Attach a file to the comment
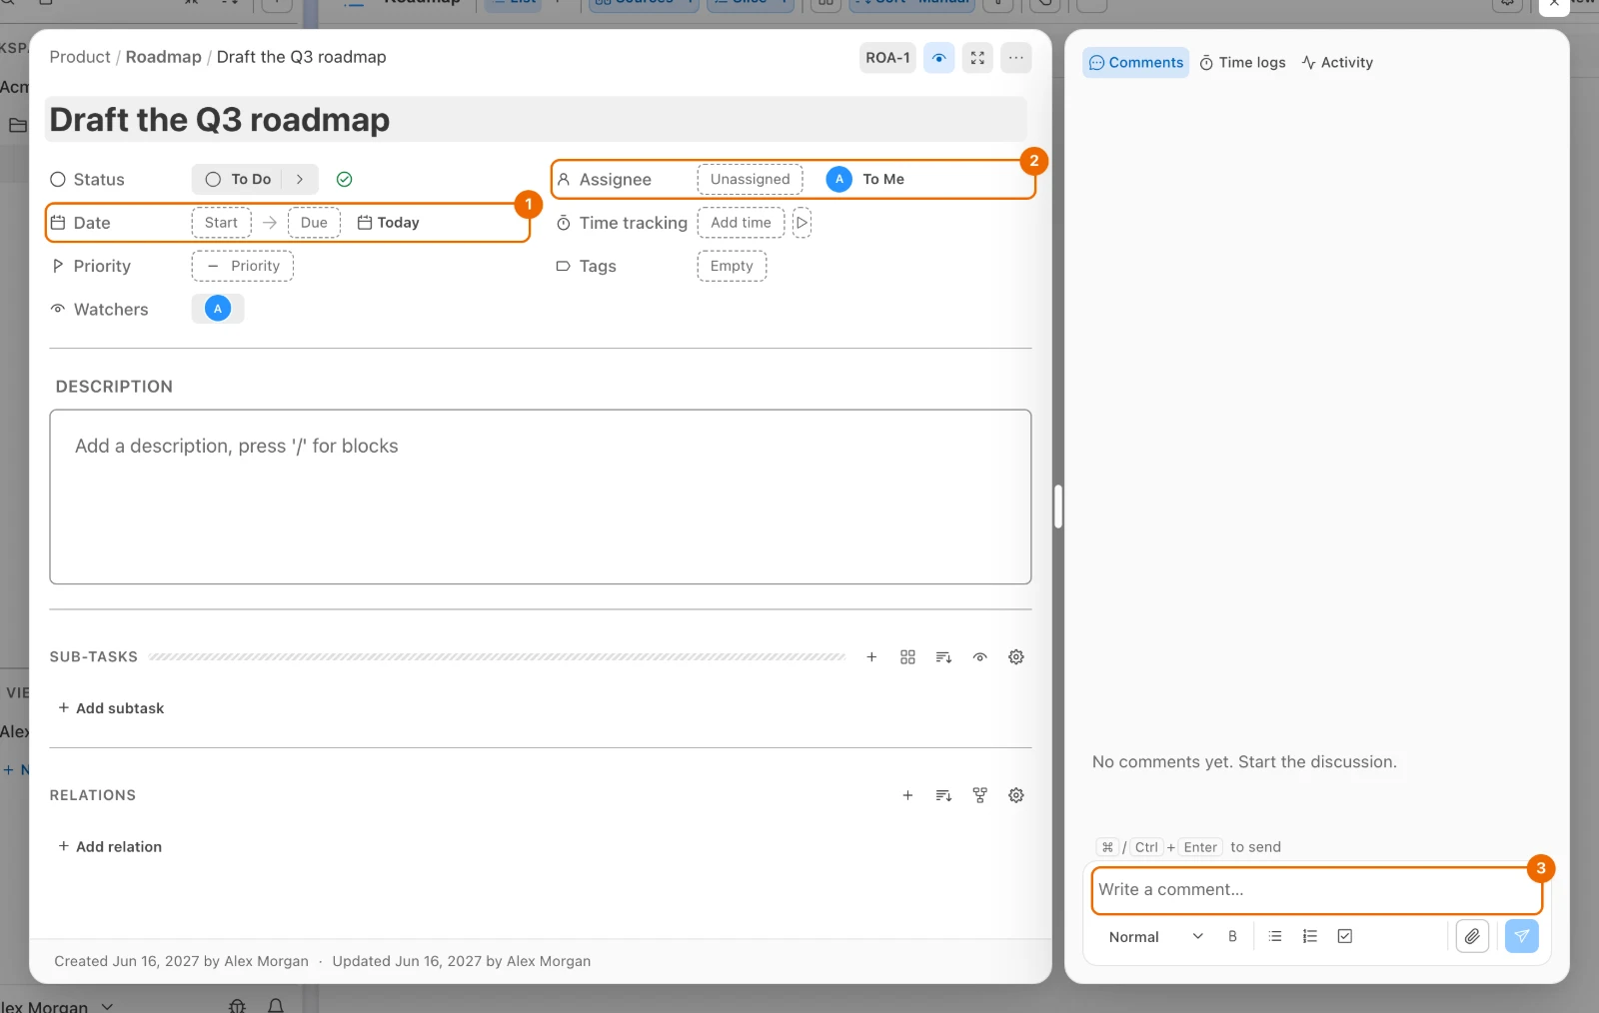The width and height of the screenshot is (1599, 1013). [x=1472, y=936]
